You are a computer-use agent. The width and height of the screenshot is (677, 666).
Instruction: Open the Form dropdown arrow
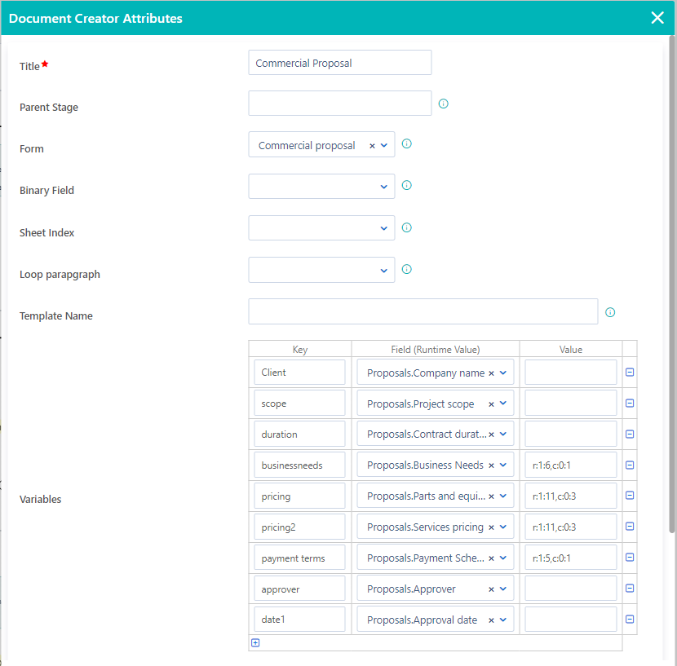(x=384, y=145)
